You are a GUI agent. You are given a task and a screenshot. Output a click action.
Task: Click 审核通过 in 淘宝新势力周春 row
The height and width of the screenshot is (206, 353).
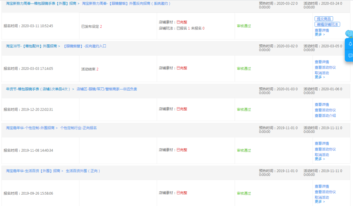click(x=244, y=26)
